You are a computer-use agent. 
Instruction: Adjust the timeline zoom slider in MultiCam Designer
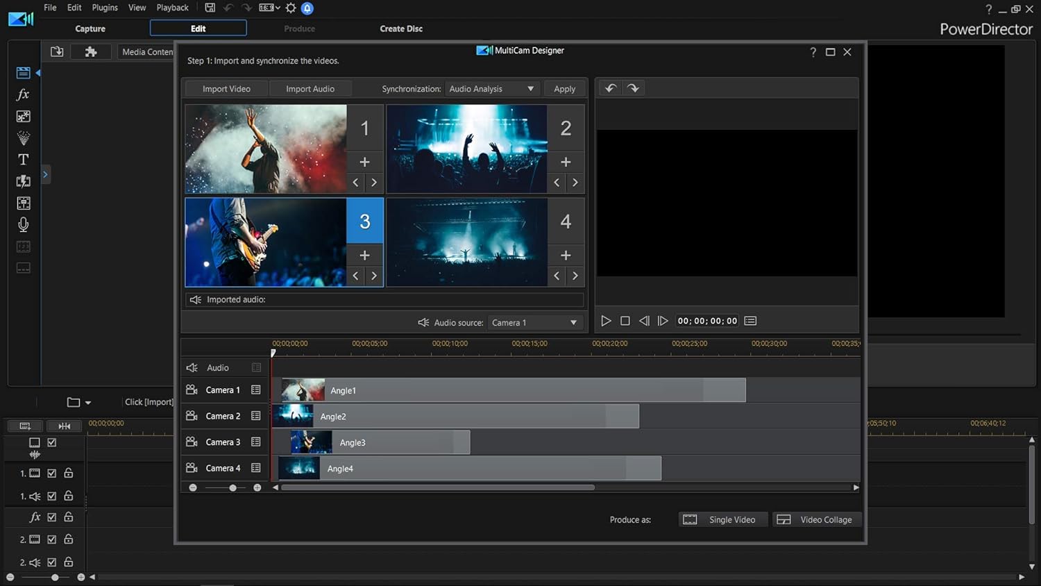click(232, 487)
